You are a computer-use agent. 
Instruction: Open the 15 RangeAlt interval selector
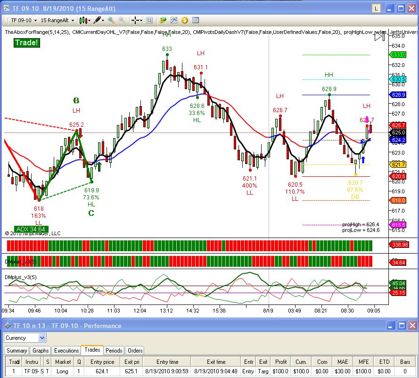(57, 20)
